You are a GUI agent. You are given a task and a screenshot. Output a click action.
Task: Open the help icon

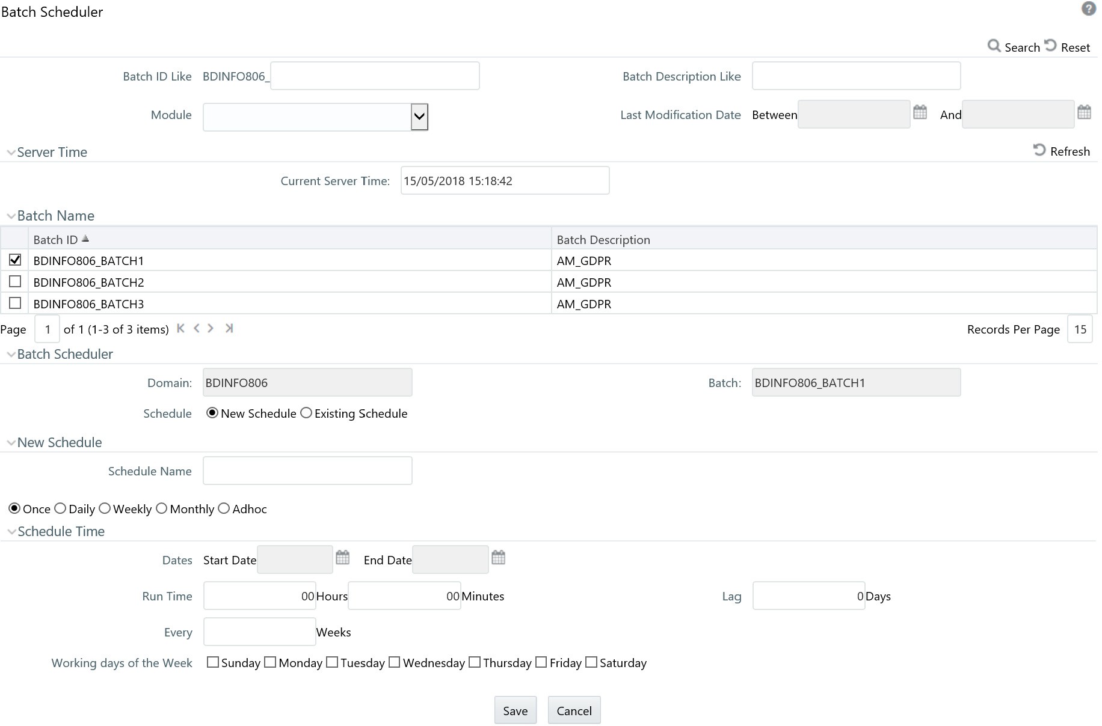(1088, 9)
